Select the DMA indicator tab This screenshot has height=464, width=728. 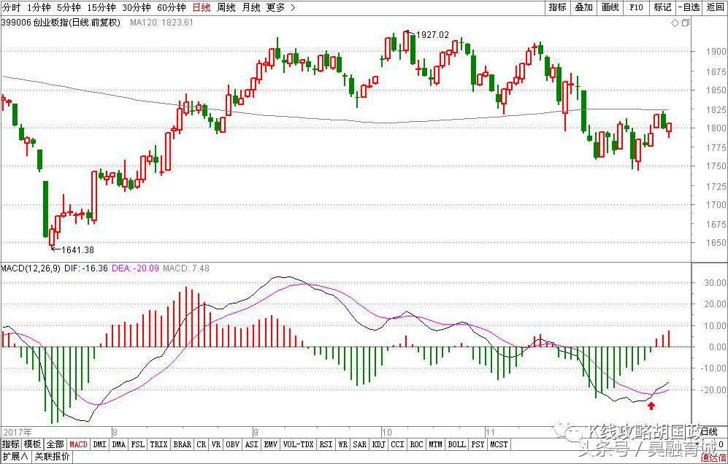coord(119,444)
